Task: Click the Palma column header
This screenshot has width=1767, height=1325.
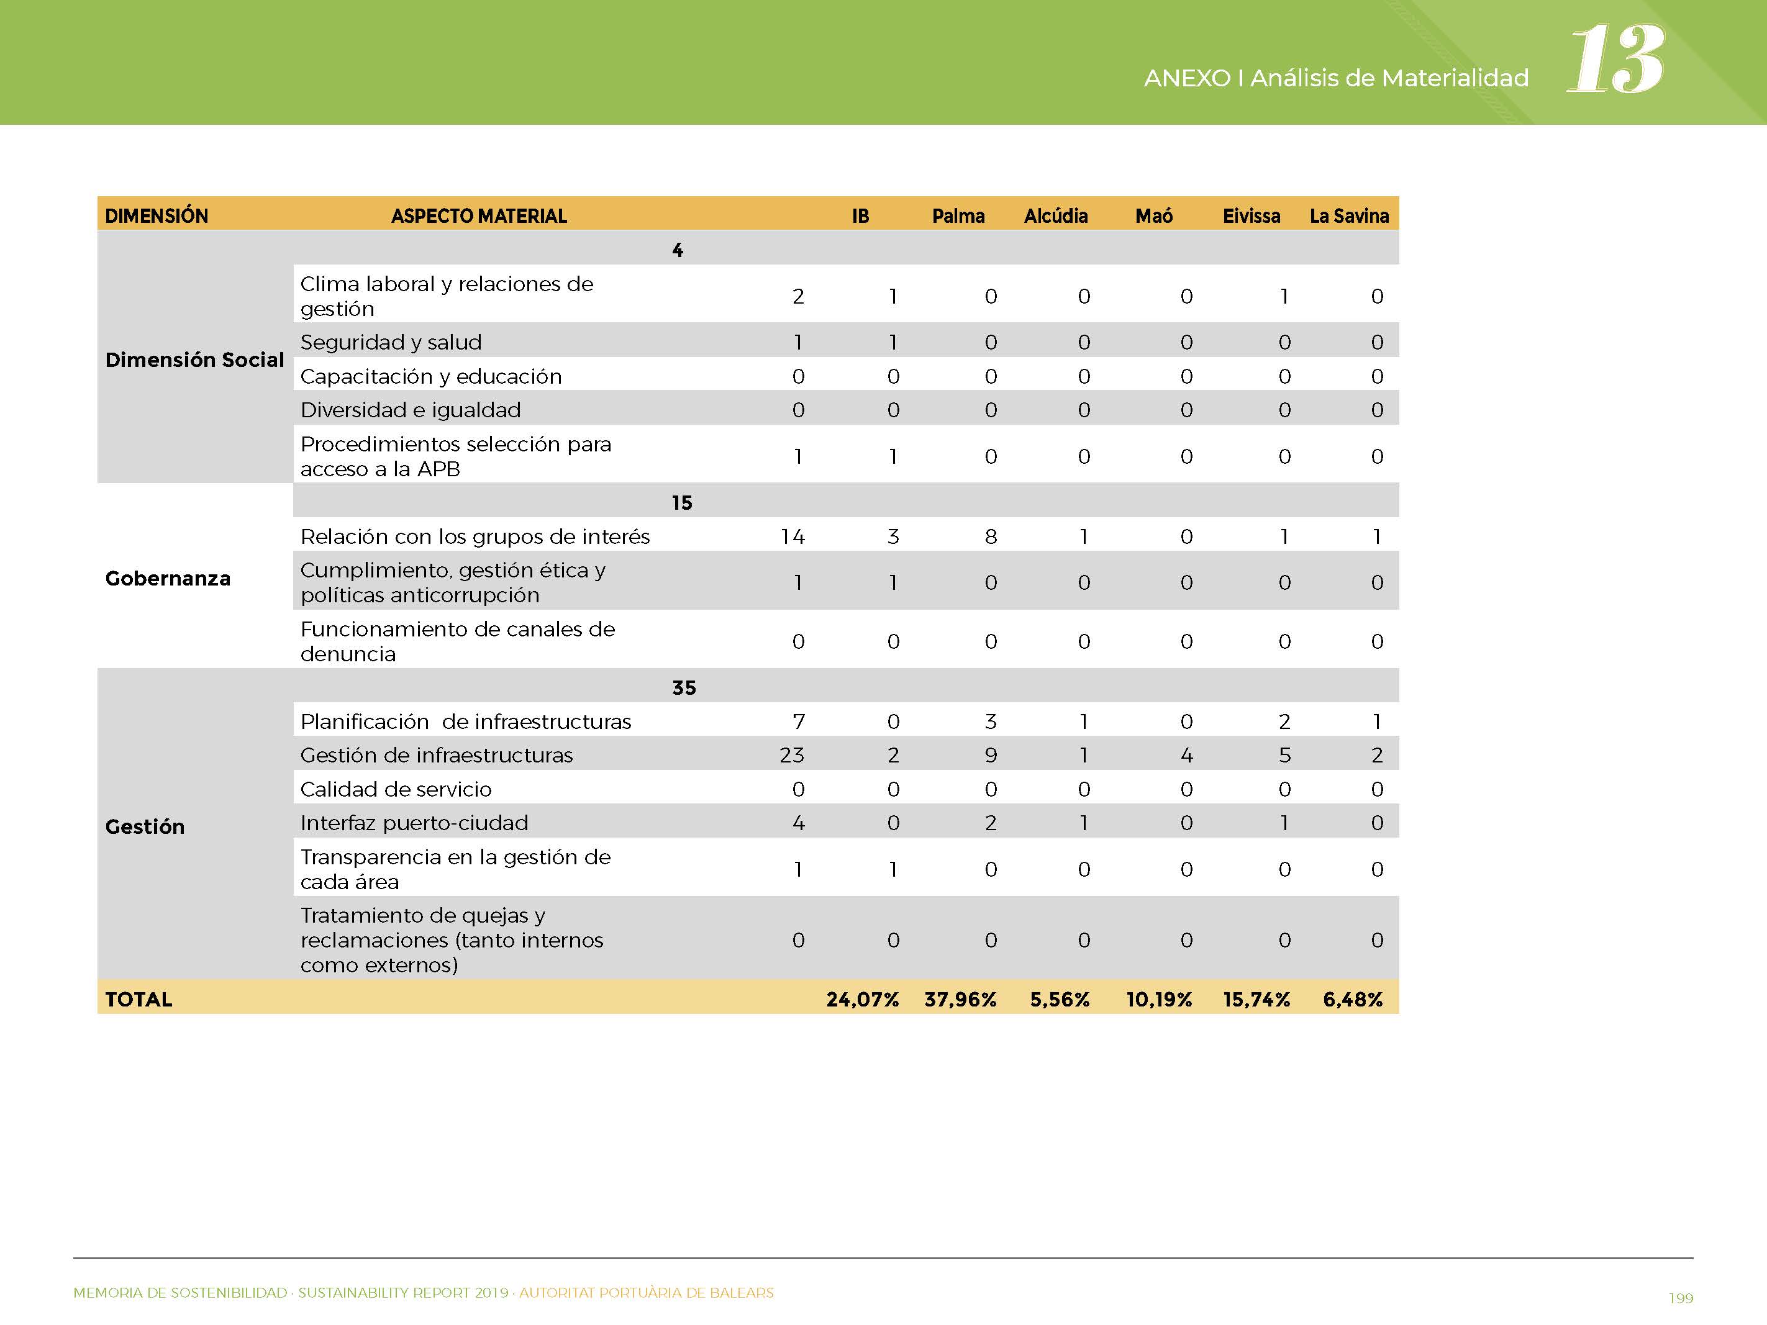Action: click(x=958, y=215)
